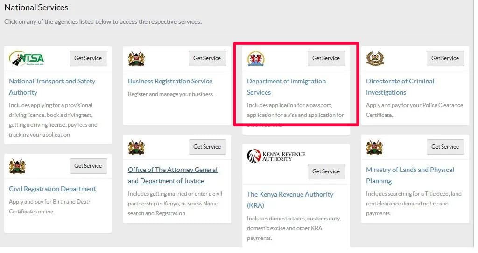Click the Department of Immigration Services emblem icon

pos(256,58)
